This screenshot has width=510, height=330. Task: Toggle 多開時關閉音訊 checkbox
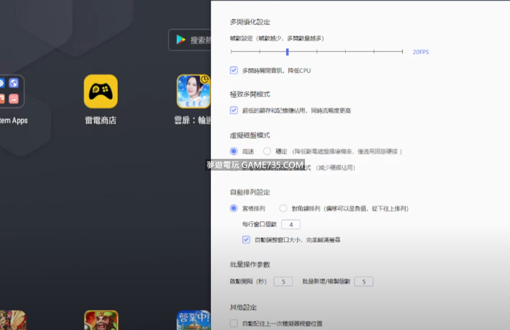point(234,71)
